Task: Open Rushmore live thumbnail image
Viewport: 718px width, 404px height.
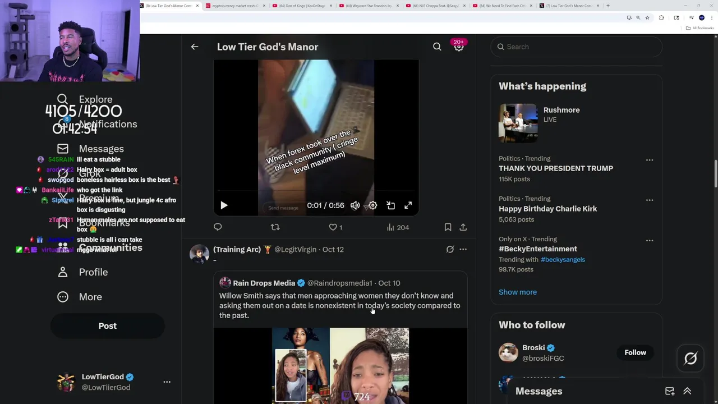Action: 518,123
